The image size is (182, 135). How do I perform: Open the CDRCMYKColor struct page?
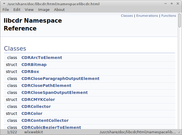pos(38,100)
